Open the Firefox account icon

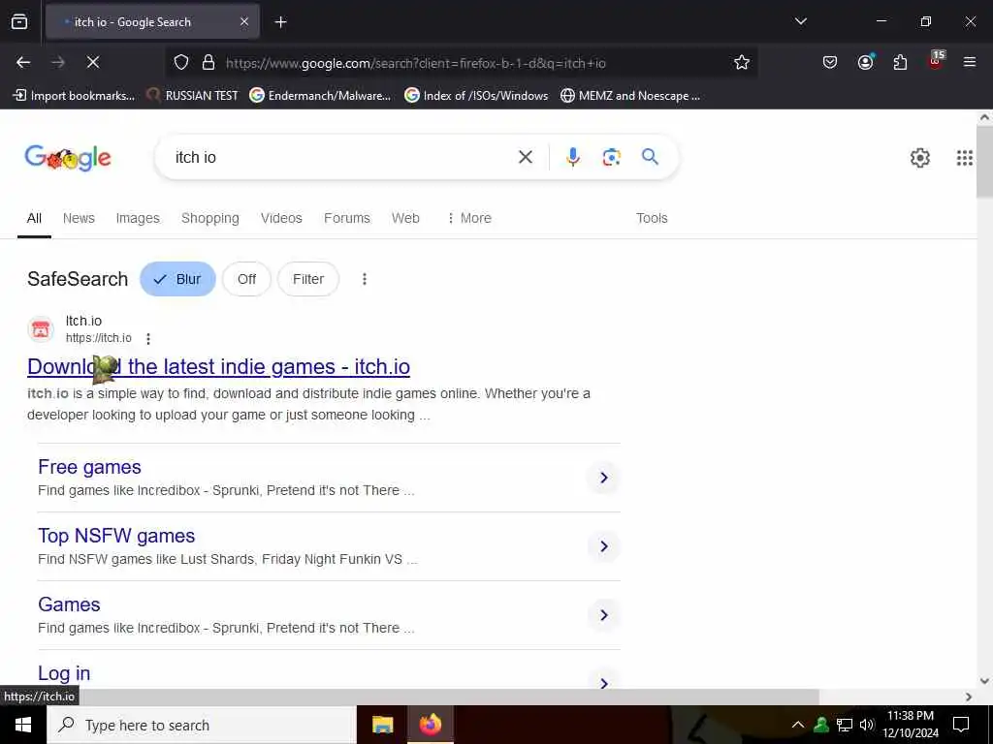[x=865, y=62]
